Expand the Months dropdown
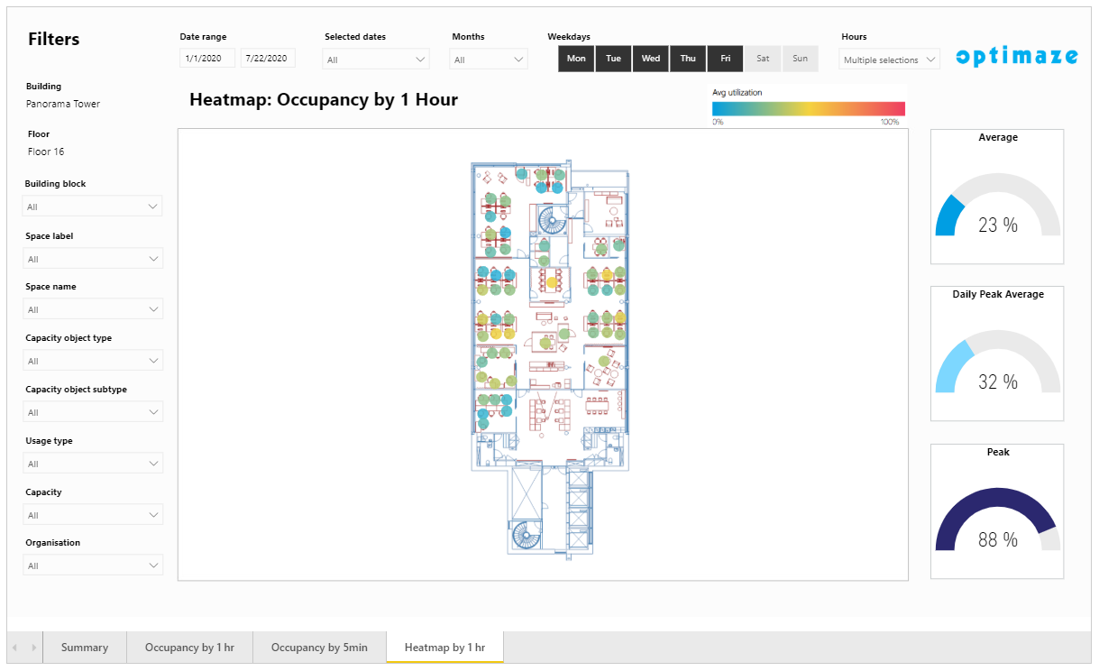 [x=490, y=60]
